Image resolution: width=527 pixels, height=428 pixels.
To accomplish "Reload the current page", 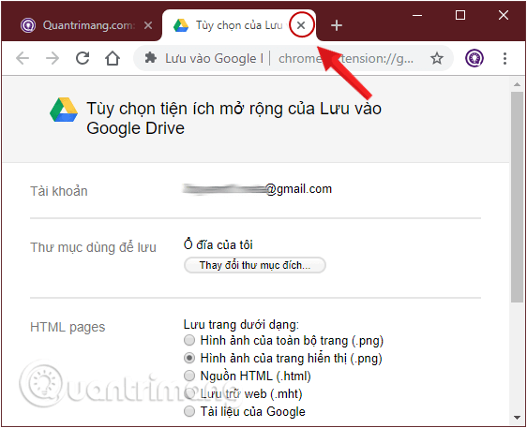I will [83, 58].
